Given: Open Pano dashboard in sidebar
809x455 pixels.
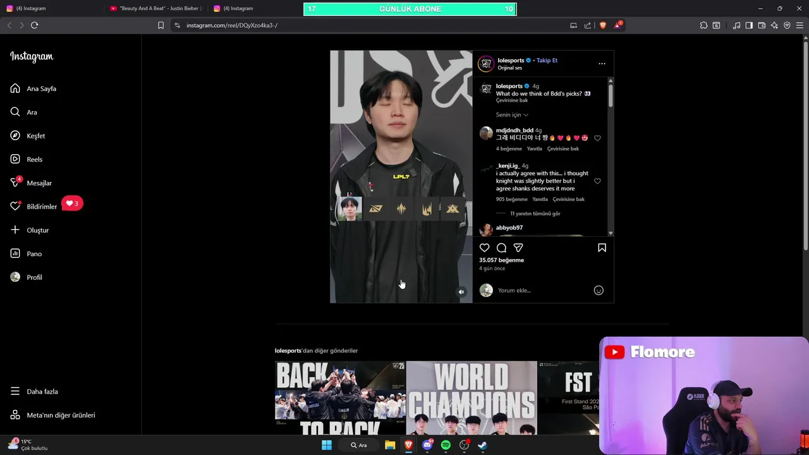Looking at the screenshot, I should tap(26, 253).
